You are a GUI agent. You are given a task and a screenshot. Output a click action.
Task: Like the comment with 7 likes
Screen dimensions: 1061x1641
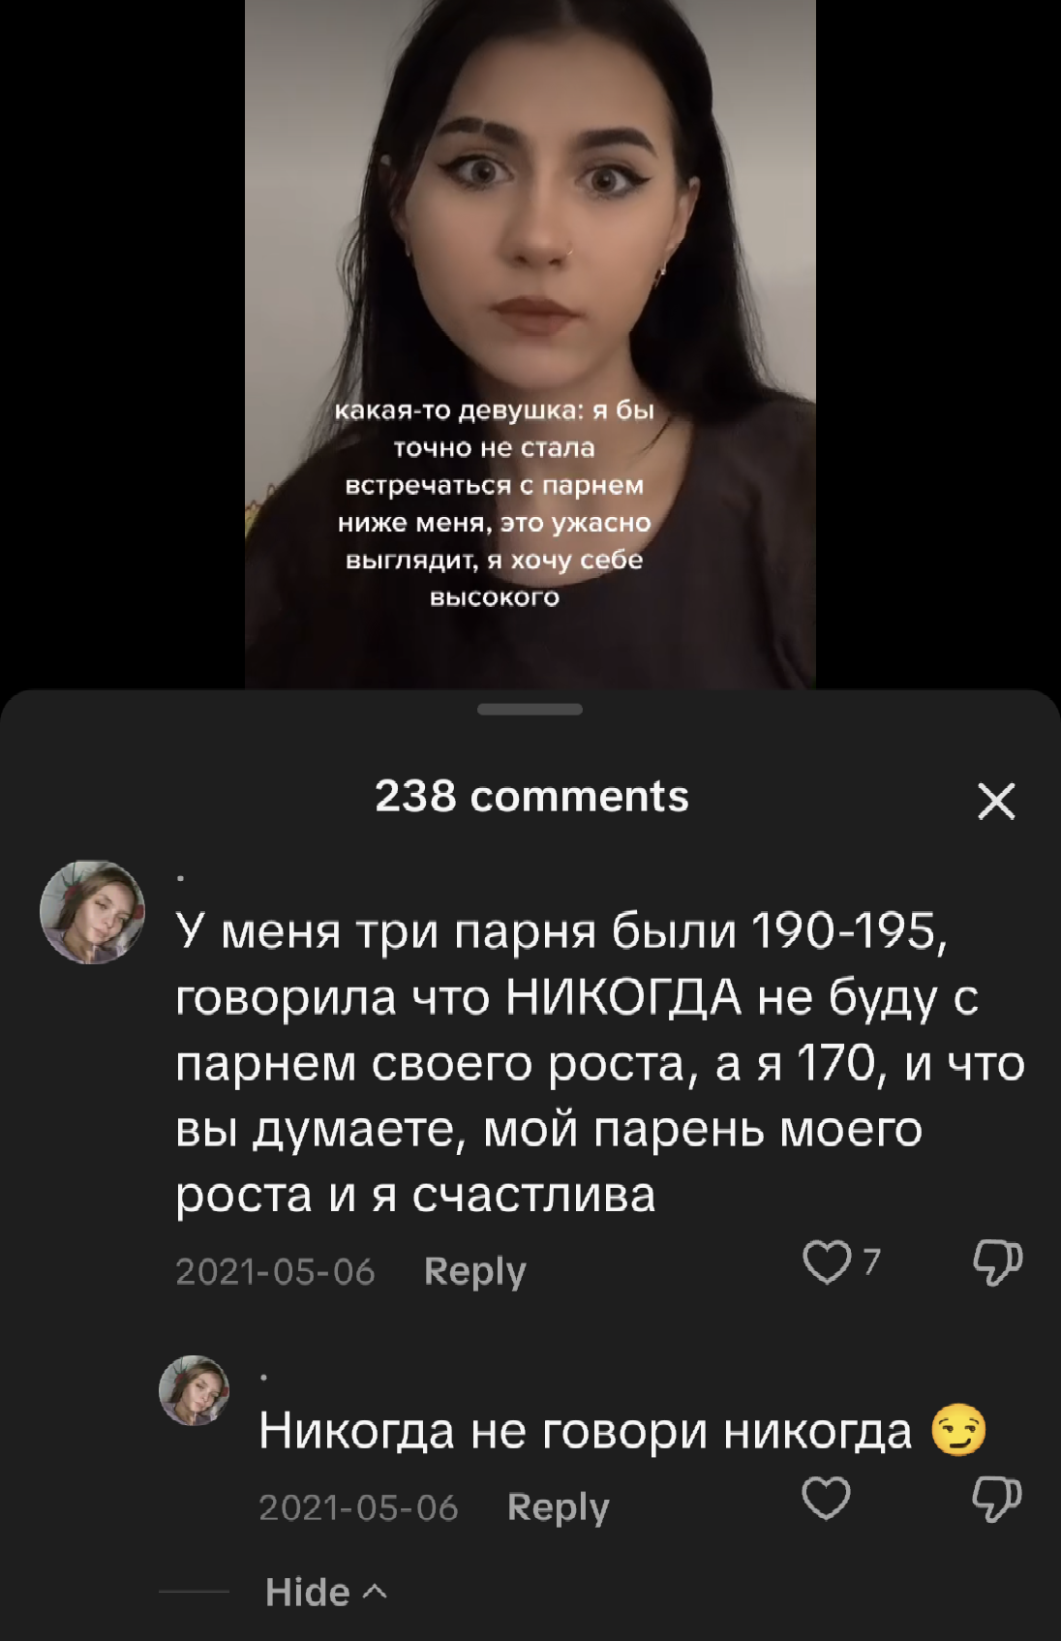pos(827,1261)
